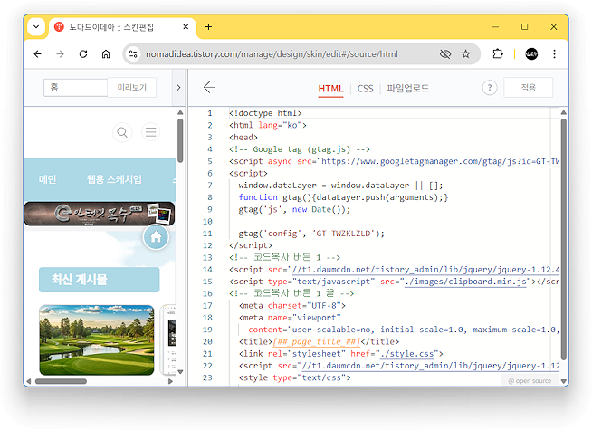Screen dimensions: 592x430
Task: Click the preview vertical scrollbar thumb
Action: 180,140
